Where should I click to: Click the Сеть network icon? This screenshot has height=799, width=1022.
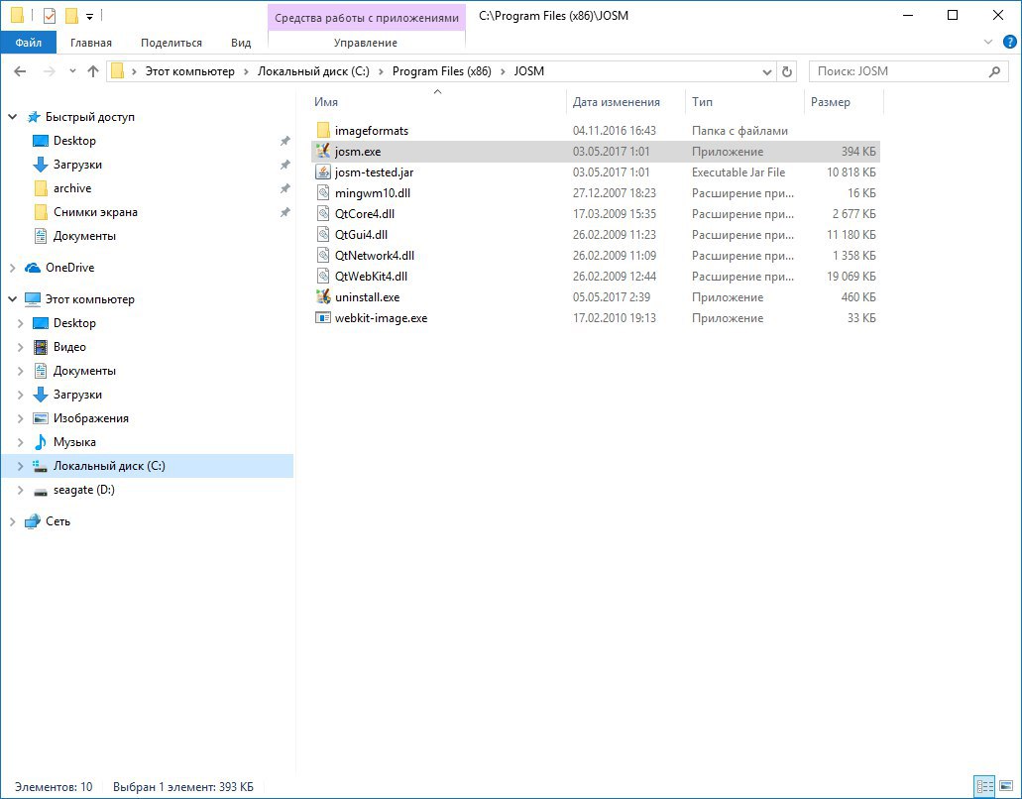(33, 521)
